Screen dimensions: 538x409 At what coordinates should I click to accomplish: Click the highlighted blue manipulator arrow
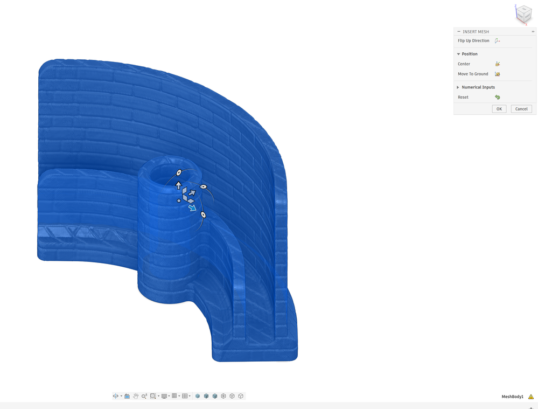[x=192, y=207]
